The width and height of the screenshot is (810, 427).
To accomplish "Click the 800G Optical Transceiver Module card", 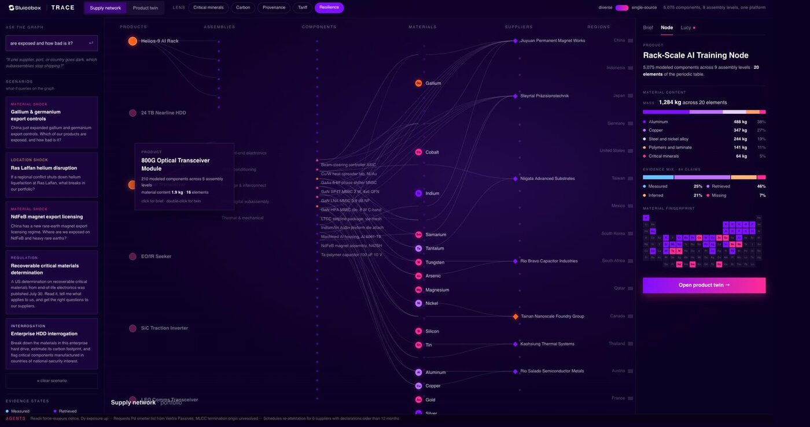I will [x=184, y=177].
